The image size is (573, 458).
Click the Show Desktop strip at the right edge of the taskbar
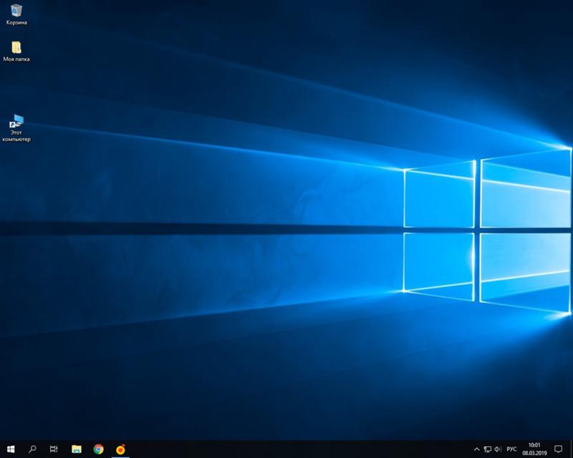click(571, 449)
